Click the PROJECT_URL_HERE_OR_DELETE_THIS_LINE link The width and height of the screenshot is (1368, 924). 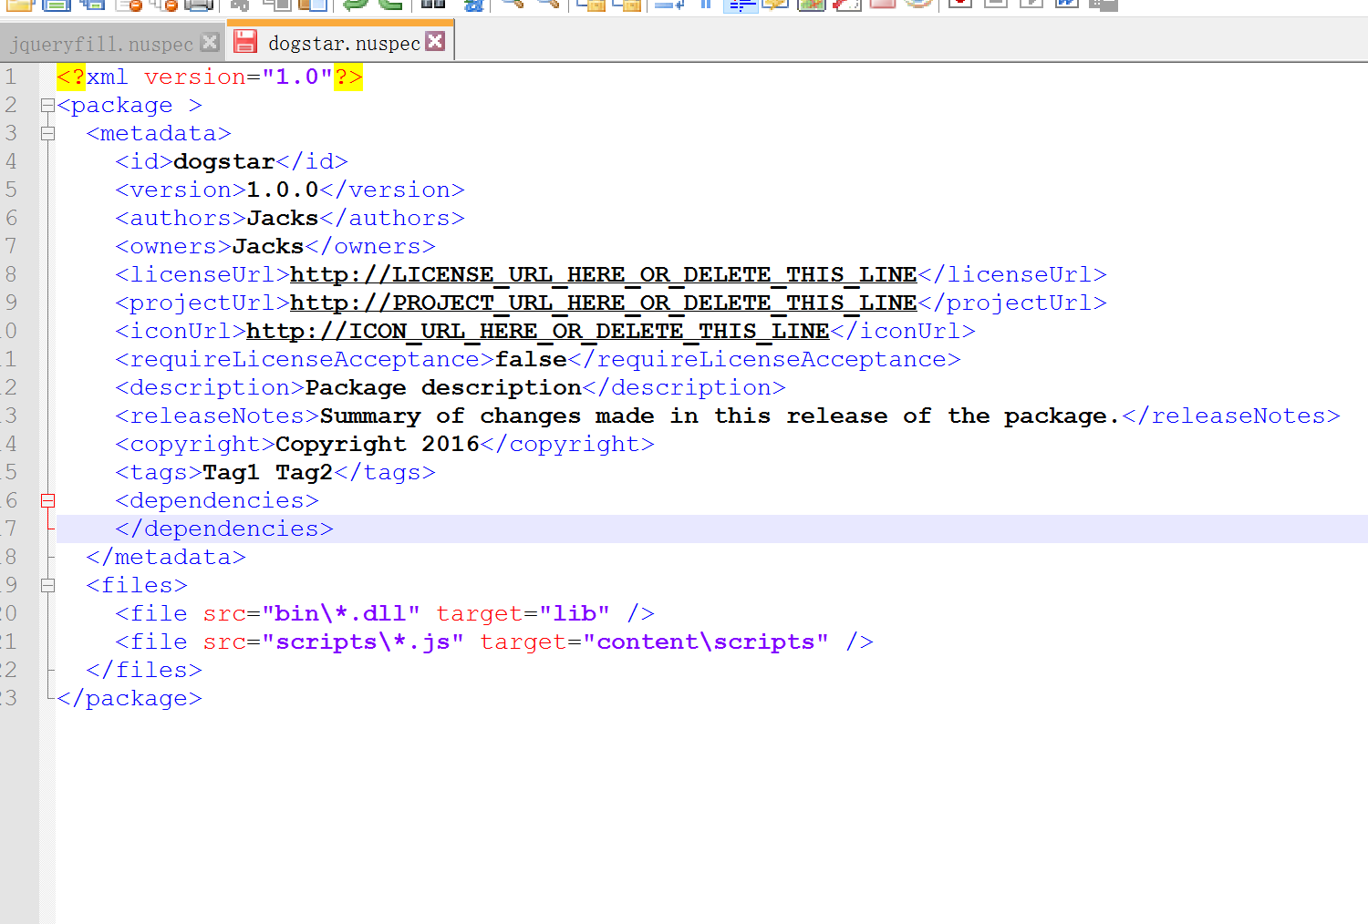(604, 303)
